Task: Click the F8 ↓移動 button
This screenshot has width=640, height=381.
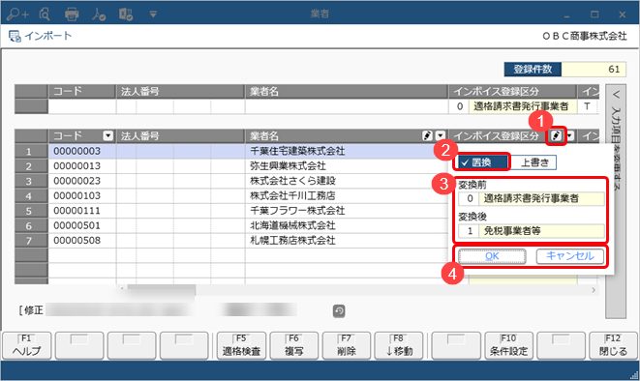Action: pyautogui.click(x=399, y=345)
